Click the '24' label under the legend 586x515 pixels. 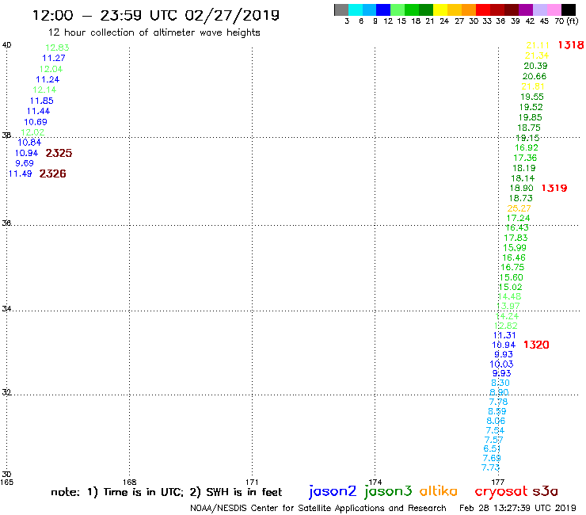point(444,21)
